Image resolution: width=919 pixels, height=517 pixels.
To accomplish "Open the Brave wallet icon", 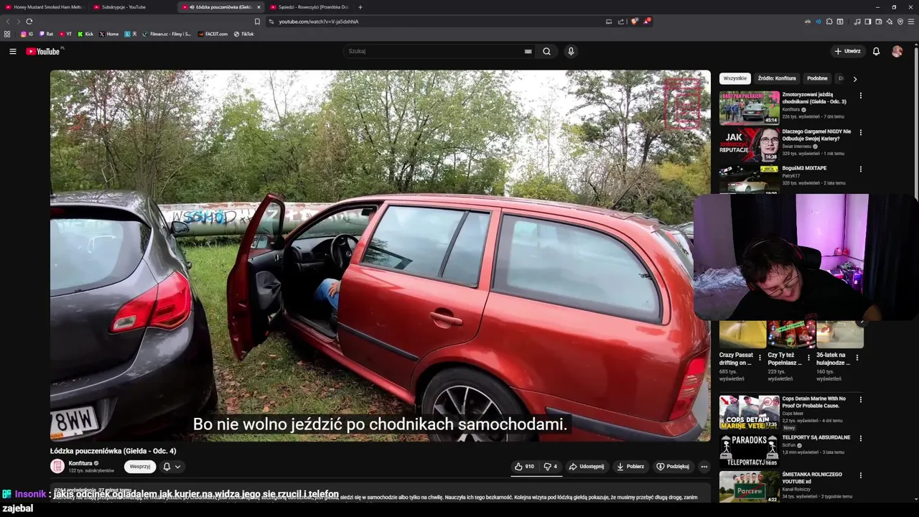I will [879, 22].
